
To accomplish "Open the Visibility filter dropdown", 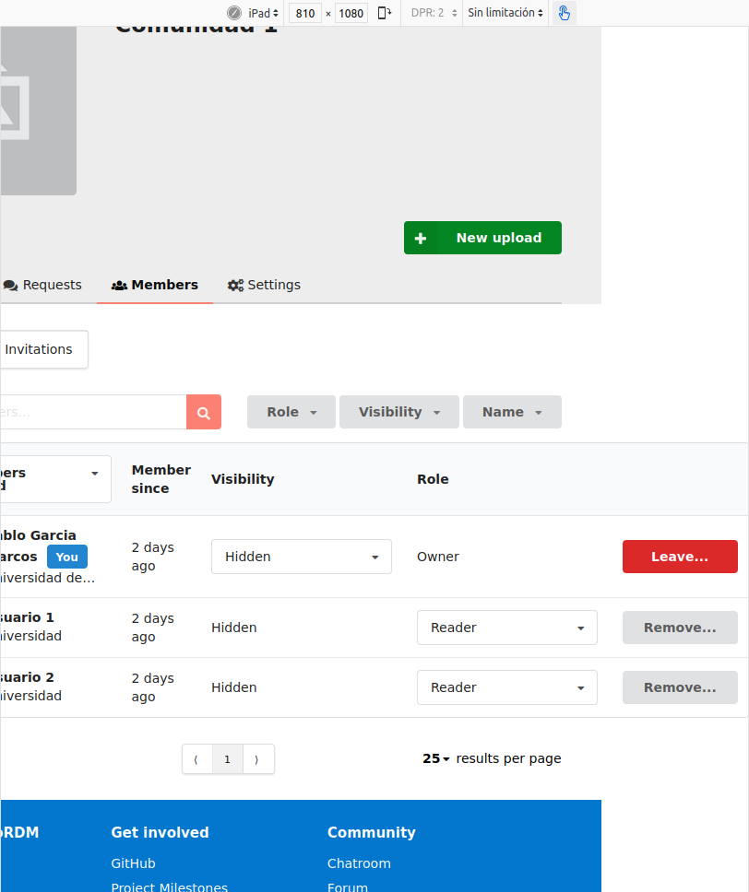I will [x=398, y=412].
